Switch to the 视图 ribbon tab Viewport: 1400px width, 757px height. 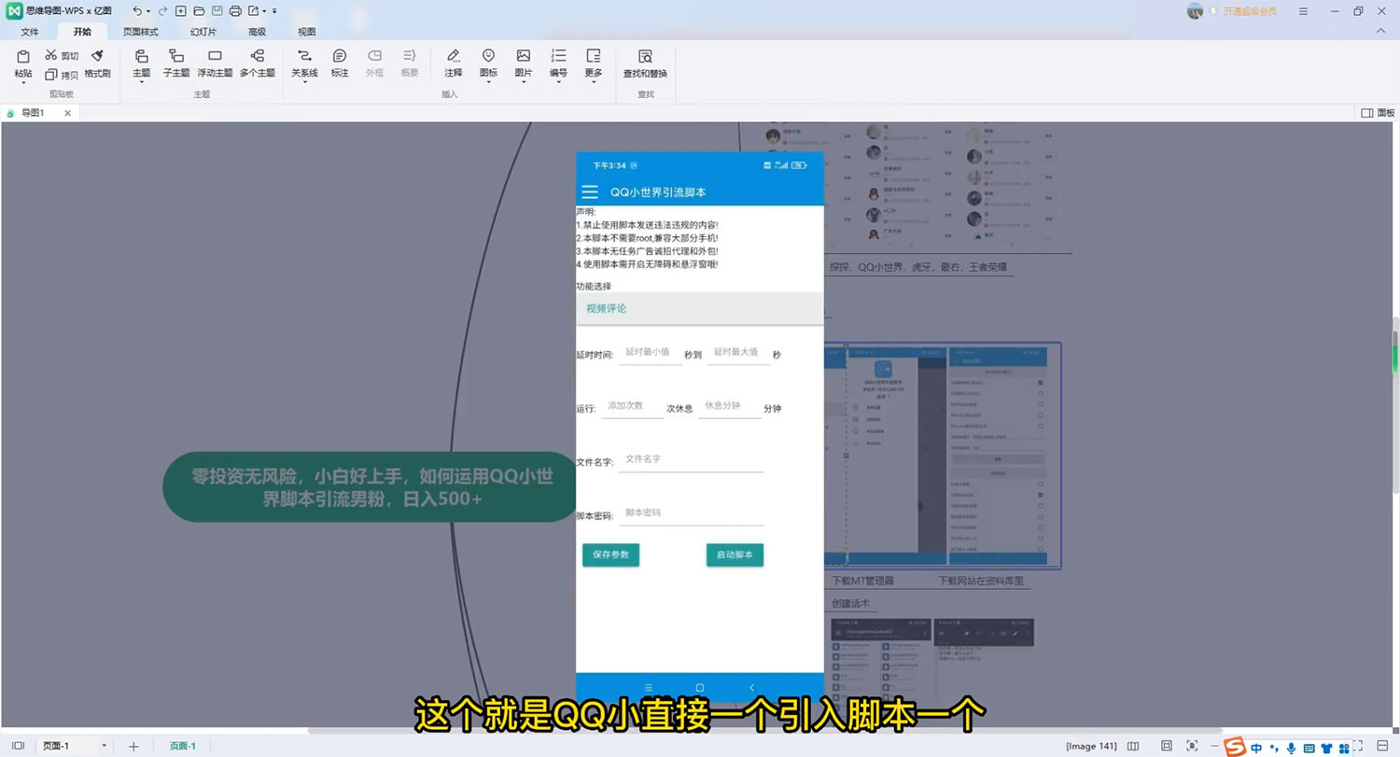click(306, 31)
